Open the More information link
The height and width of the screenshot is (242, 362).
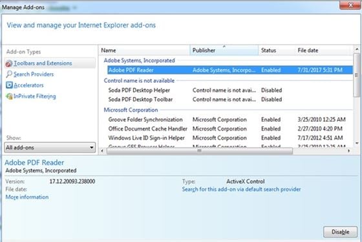pyautogui.click(x=27, y=197)
